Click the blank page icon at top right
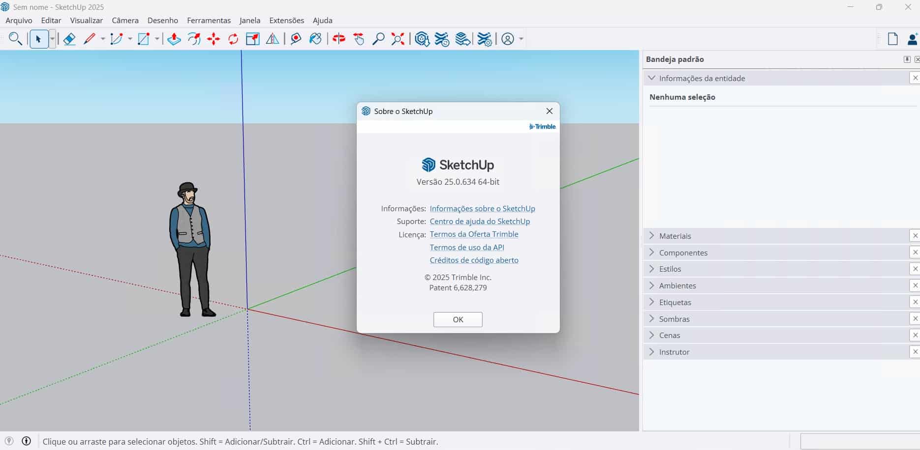 pos(892,39)
